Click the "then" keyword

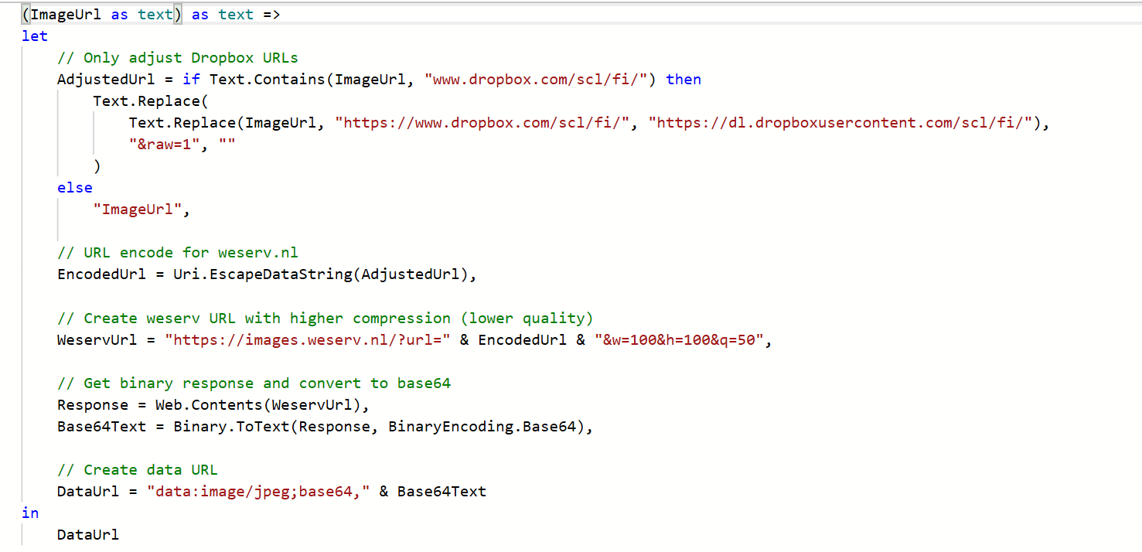[x=683, y=80]
